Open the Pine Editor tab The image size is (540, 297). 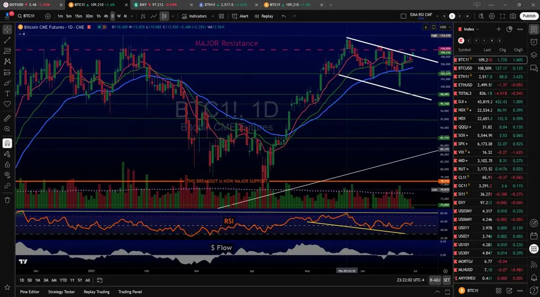point(30,292)
